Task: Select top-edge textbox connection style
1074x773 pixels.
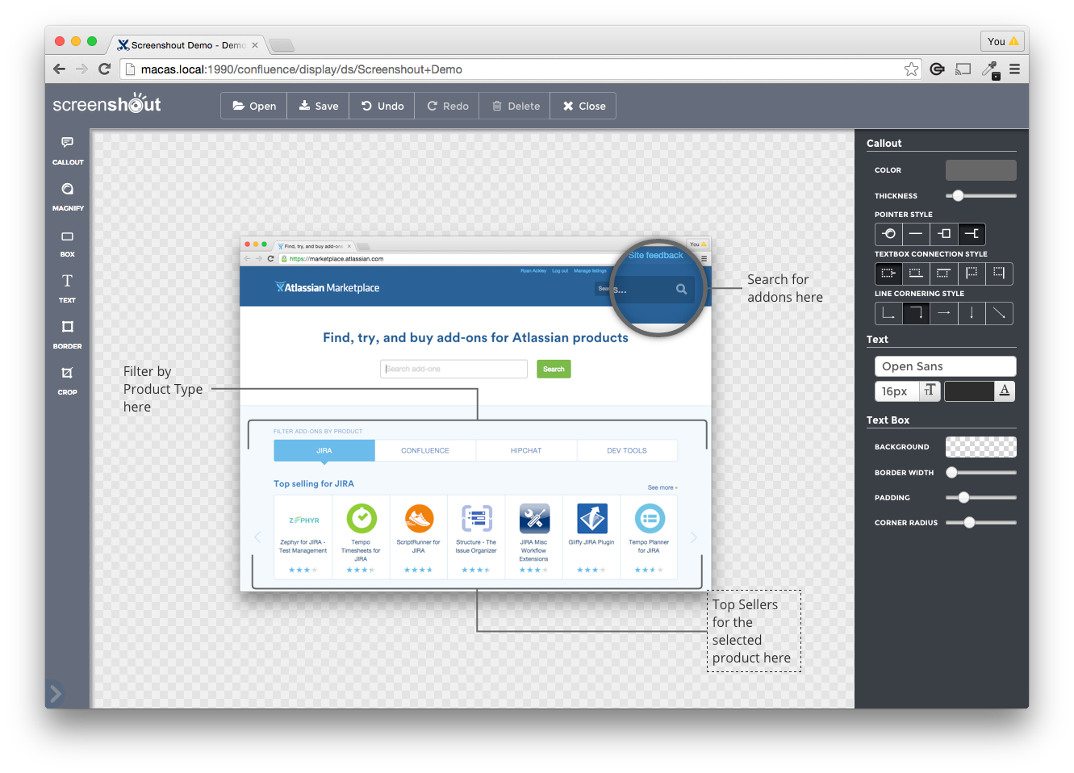Action: point(944,274)
